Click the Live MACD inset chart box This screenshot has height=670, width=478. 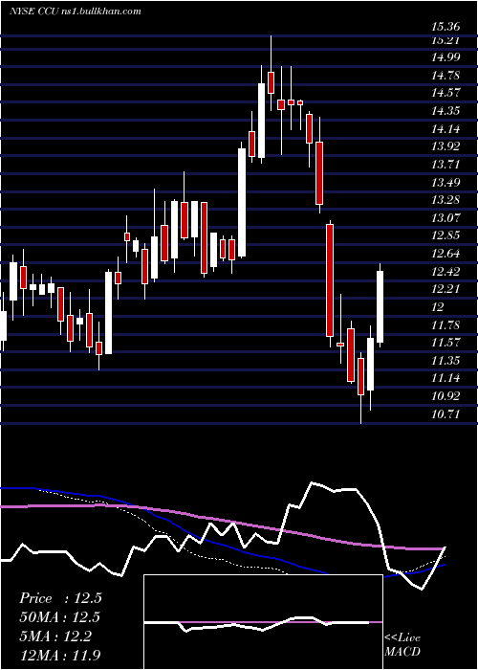click(x=263, y=622)
